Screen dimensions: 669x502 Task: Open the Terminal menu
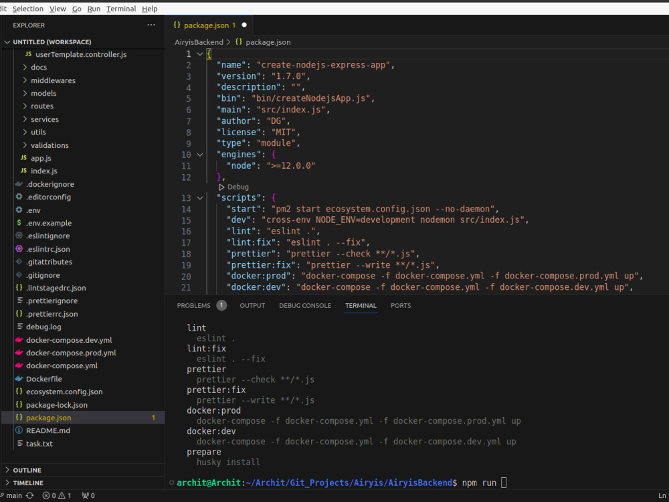pos(121,9)
